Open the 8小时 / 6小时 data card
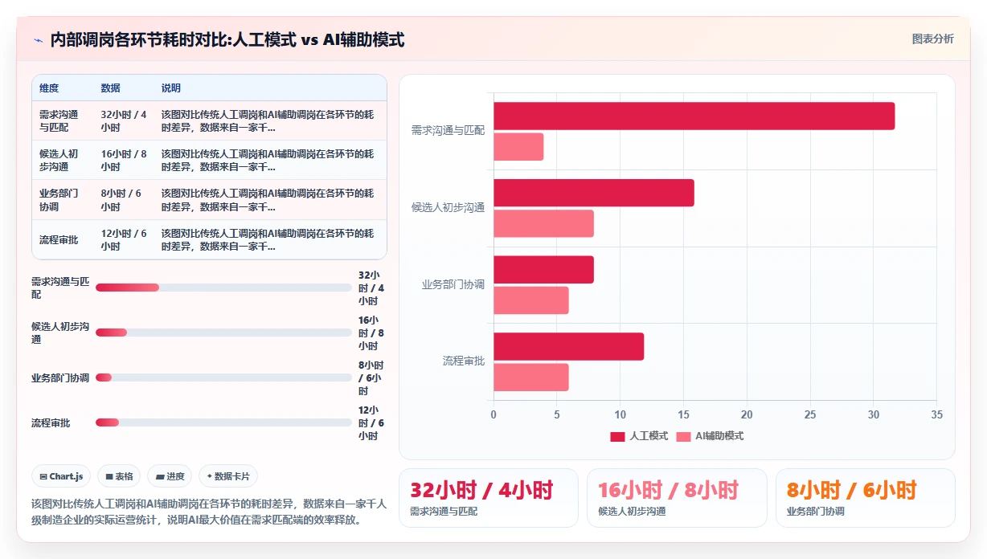 pos(865,498)
